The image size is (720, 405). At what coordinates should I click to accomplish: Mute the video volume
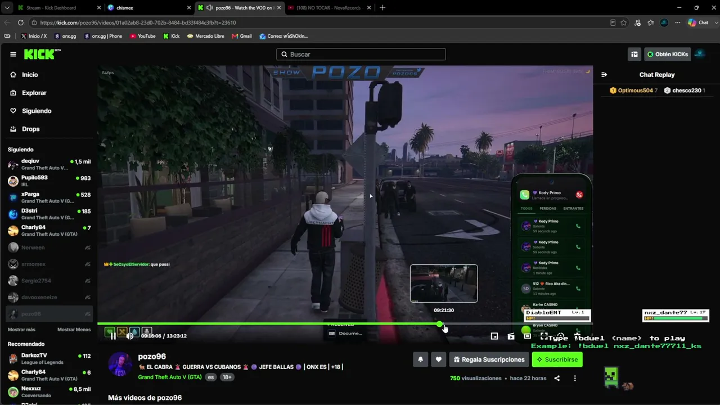(x=130, y=336)
